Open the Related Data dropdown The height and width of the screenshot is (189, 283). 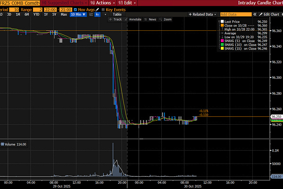[x=202, y=15]
